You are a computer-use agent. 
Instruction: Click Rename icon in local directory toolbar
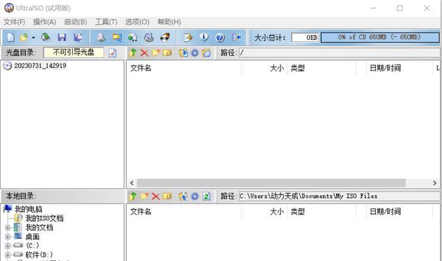tap(167, 196)
